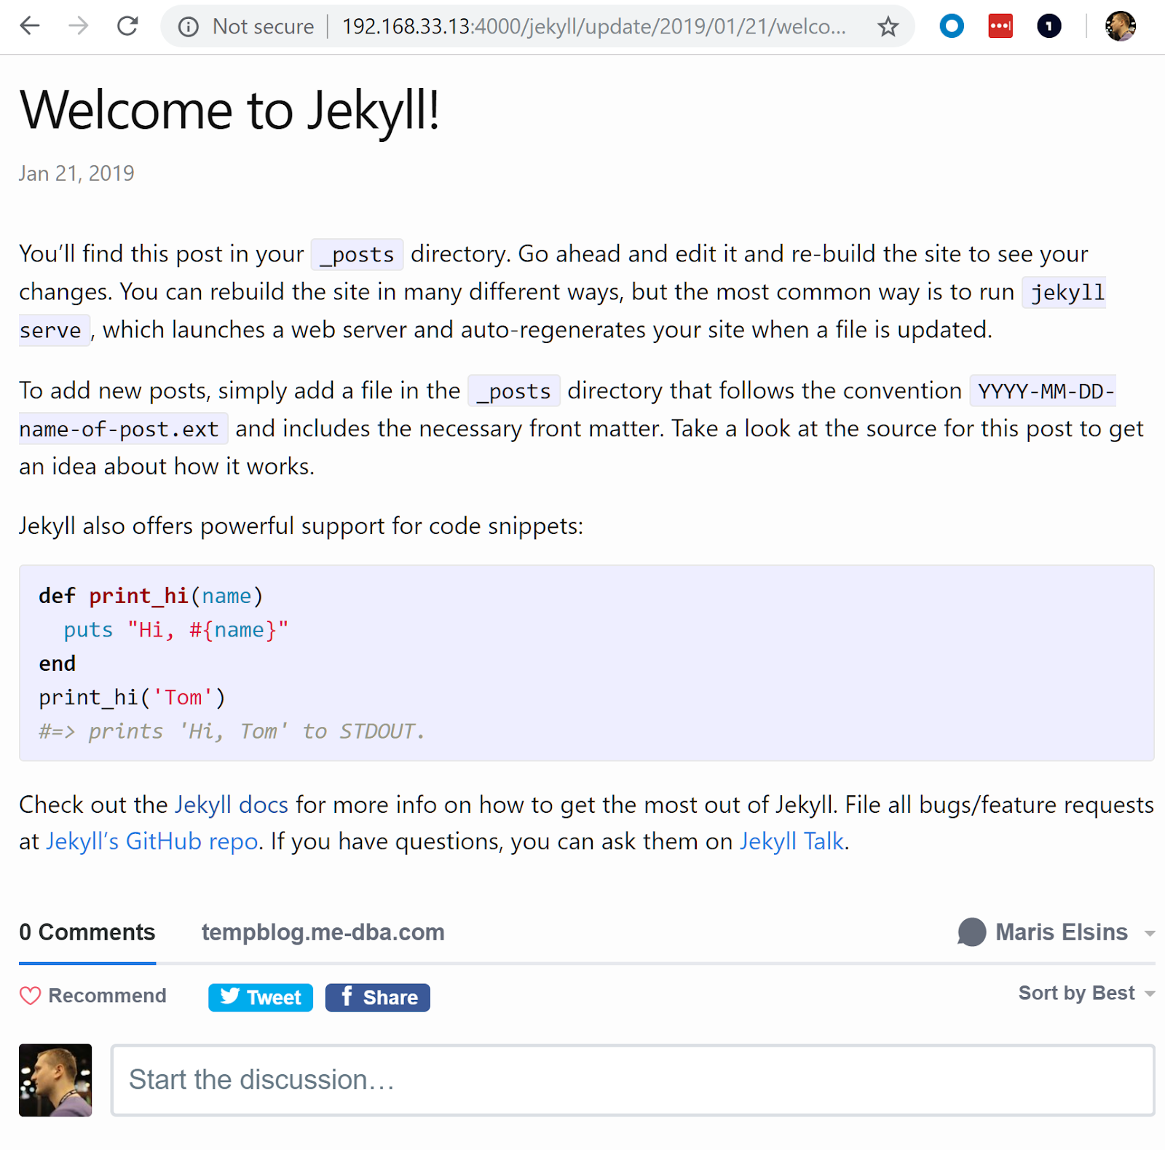Open the red password manager extension icon
Image resolution: width=1165 pixels, height=1150 pixels.
coord(1000,27)
